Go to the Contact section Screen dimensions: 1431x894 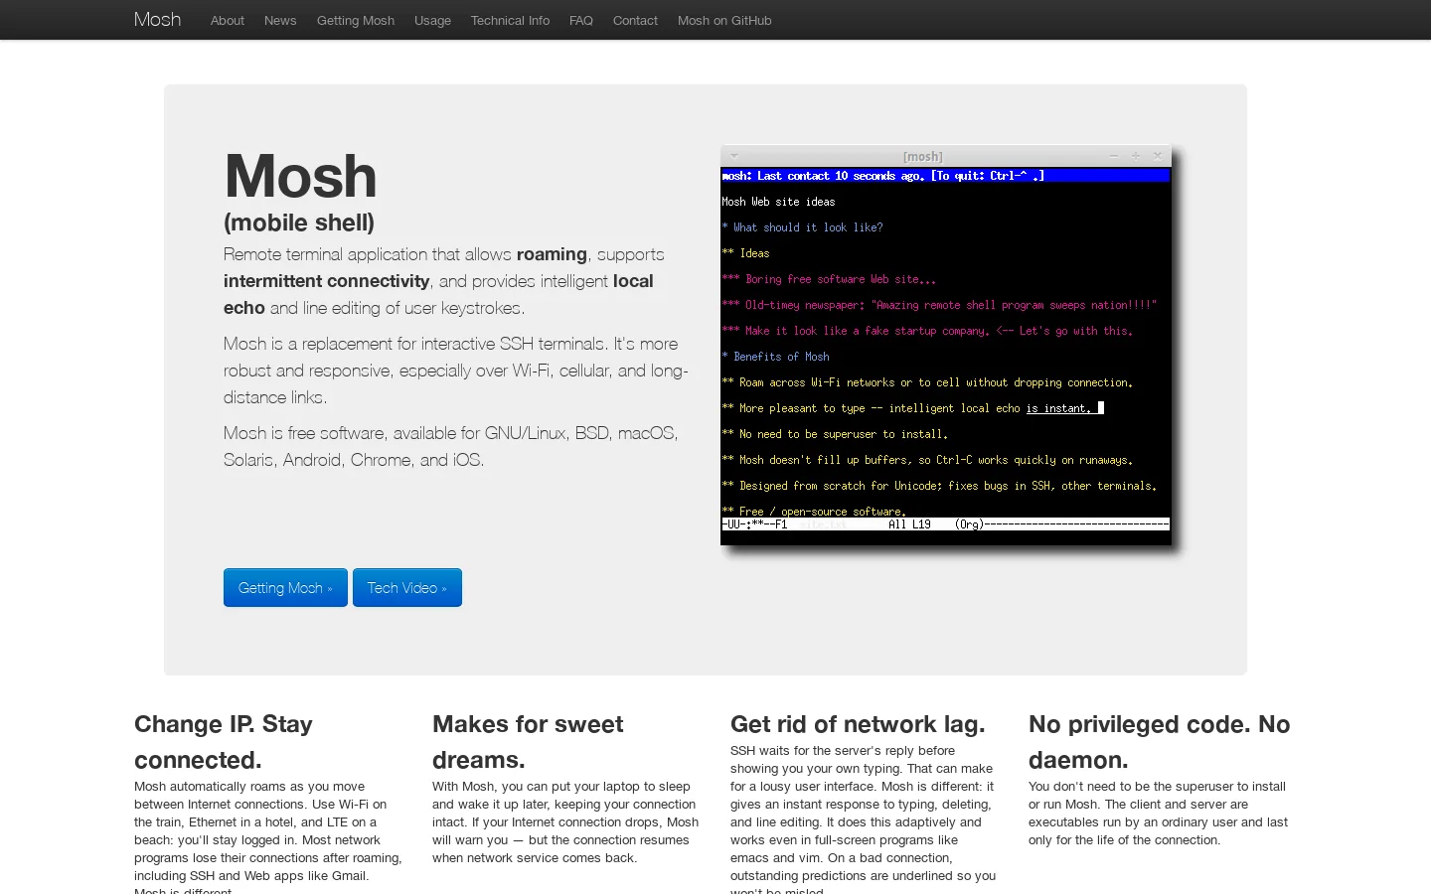(635, 20)
